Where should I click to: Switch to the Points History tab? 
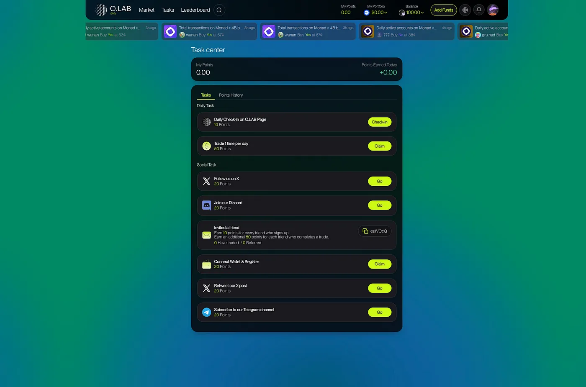tap(231, 95)
